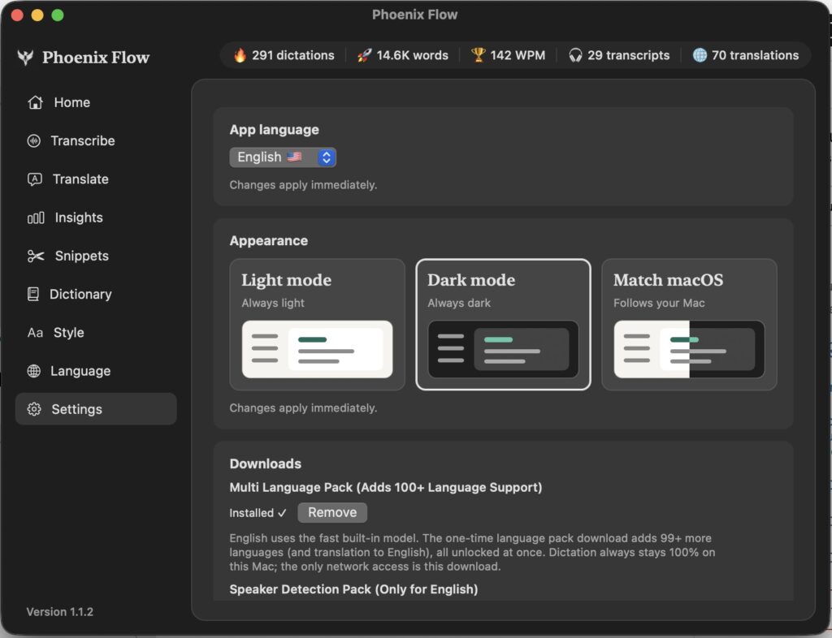Click the yellow minimize window button
The width and height of the screenshot is (832, 638).
coord(37,15)
